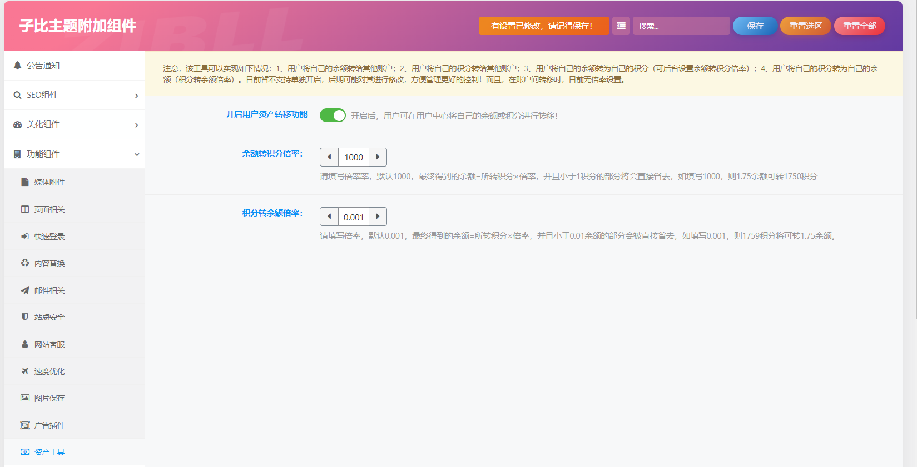Select the 网站客服 submenu entry
917x467 pixels.
point(75,344)
